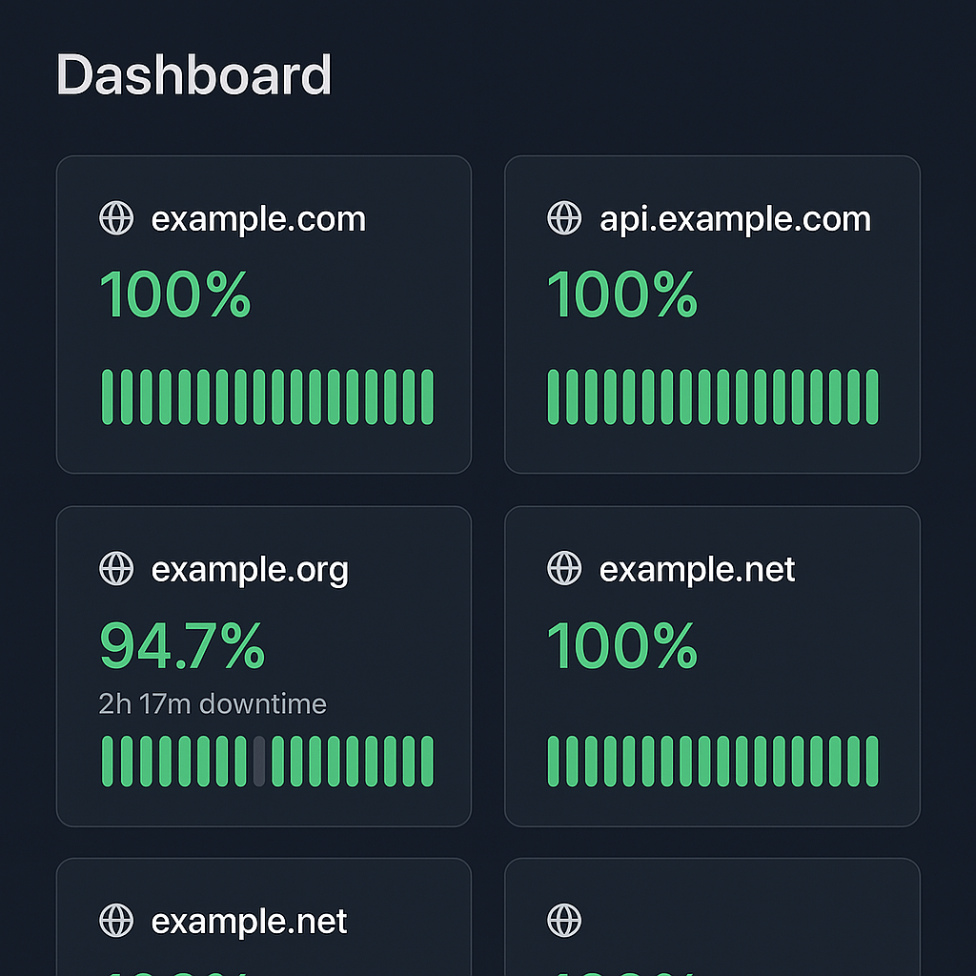Click the globe icon on the example.com card
Screen dimensions: 976x976
[116, 218]
